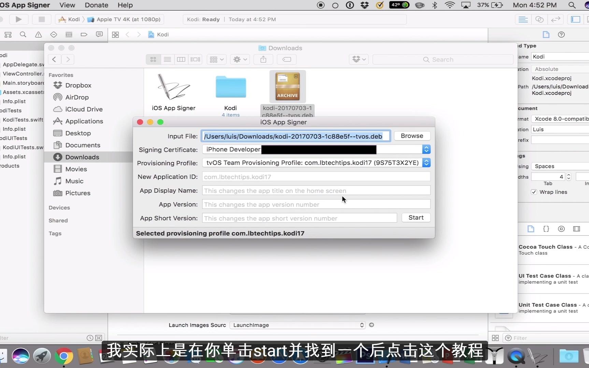Select the assistant editor icon in Xcode
The width and height of the screenshot is (589, 368).
540,19
